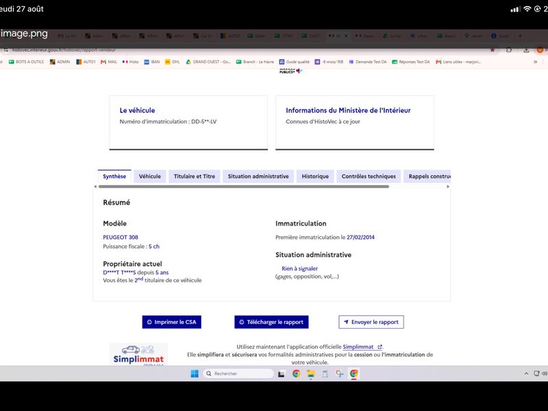
Task: Click the Rechercher taskbar search box
Action: [238, 373]
